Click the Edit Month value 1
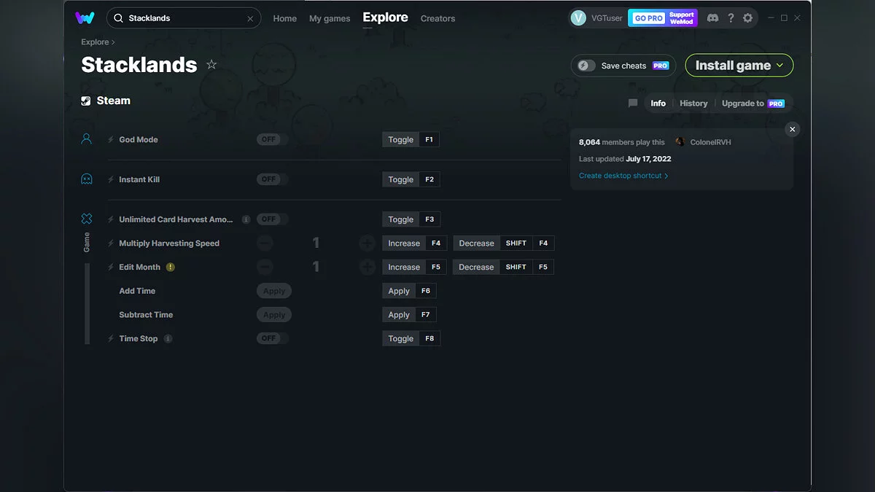Image resolution: width=875 pixels, height=492 pixels. click(x=316, y=267)
